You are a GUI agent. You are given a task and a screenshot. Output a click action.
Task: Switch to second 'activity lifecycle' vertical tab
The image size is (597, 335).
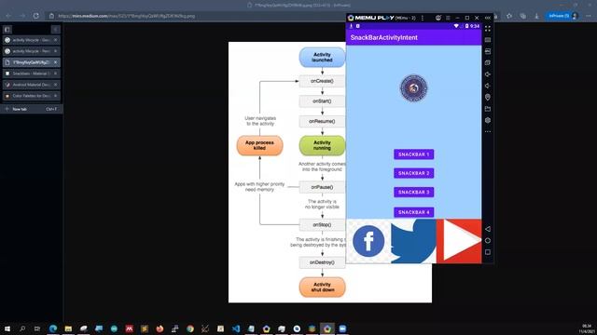pyautogui.click(x=31, y=51)
